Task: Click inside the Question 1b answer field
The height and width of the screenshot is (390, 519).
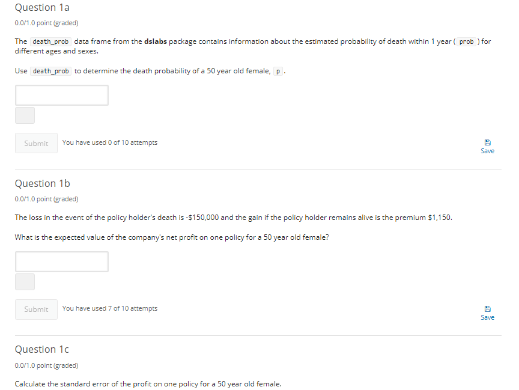Action: pyautogui.click(x=61, y=261)
